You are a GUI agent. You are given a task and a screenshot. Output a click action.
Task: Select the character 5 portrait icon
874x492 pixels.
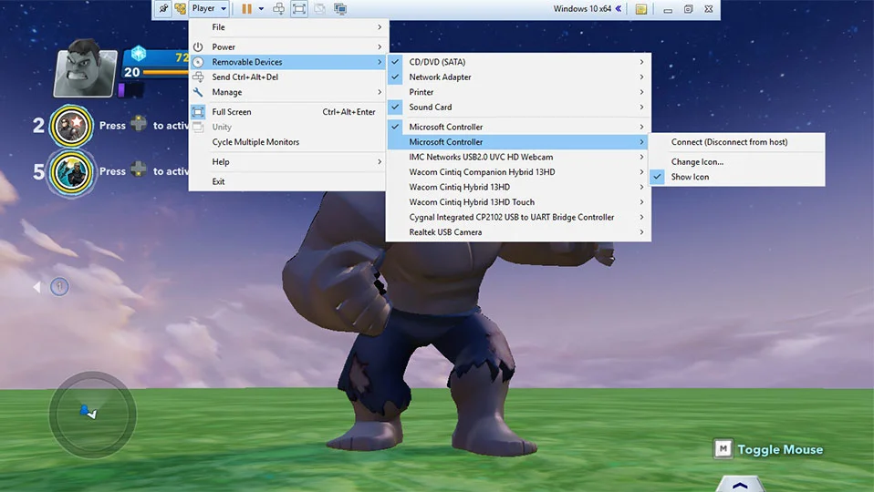pos(71,172)
